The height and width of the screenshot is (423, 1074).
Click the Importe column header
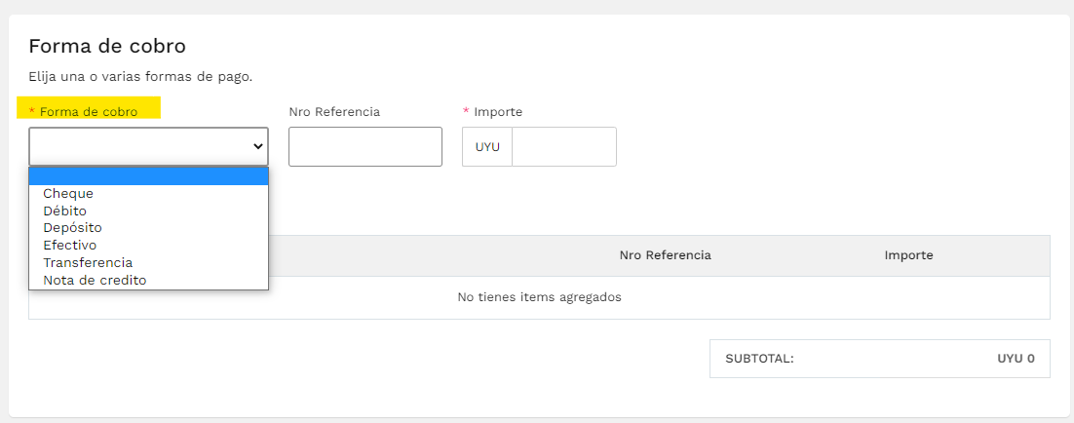909,255
